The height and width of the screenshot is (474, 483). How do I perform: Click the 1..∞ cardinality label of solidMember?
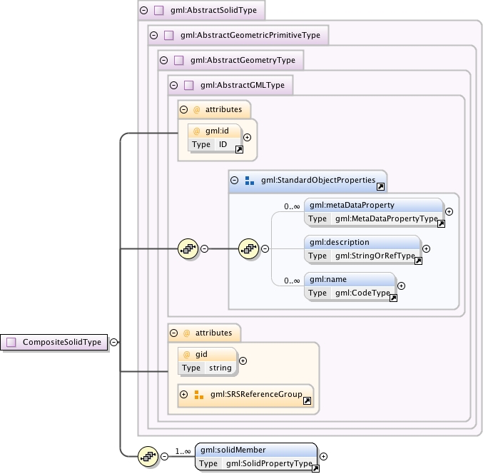(183, 451)
